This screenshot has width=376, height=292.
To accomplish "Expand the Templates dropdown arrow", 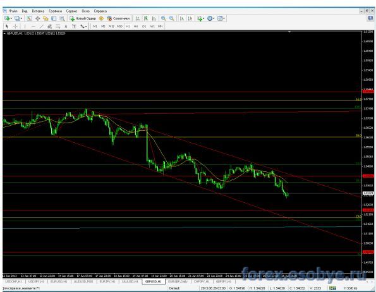I will 224,18.
